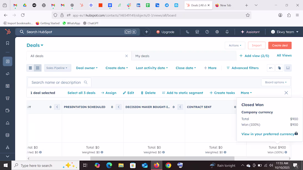This screenshot has height=170, width=303.
Task: Click the save view icon
Action: click(288, 68)
